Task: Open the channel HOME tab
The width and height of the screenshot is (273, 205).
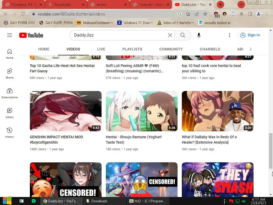Action: 44,49
